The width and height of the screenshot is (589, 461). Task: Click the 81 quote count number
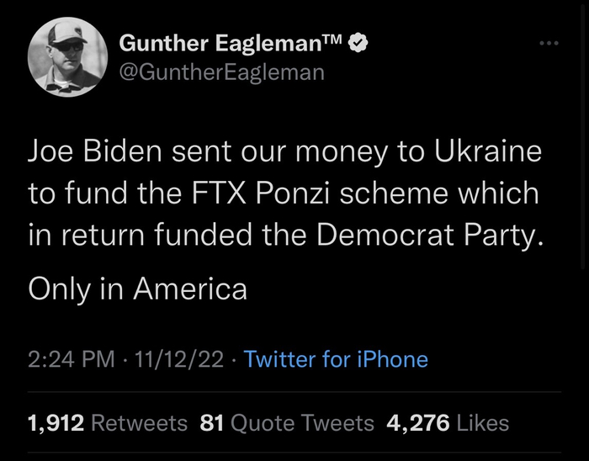pos(212,422)
